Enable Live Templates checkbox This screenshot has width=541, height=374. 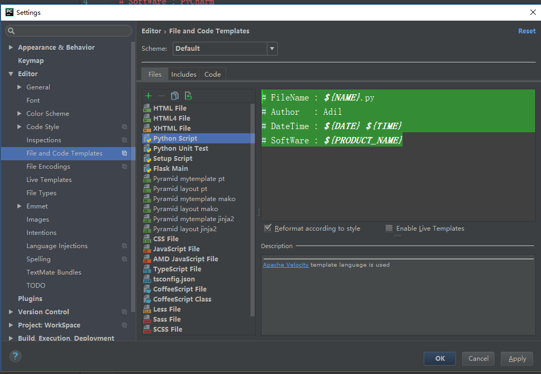point(389,228)
